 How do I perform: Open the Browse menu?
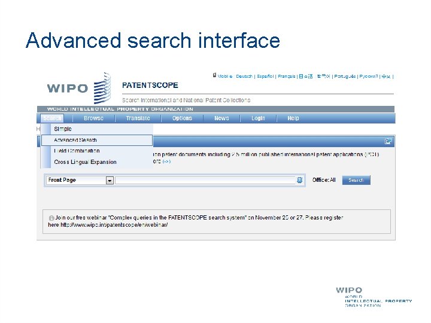pyautogui.click(x=94, y=118)
